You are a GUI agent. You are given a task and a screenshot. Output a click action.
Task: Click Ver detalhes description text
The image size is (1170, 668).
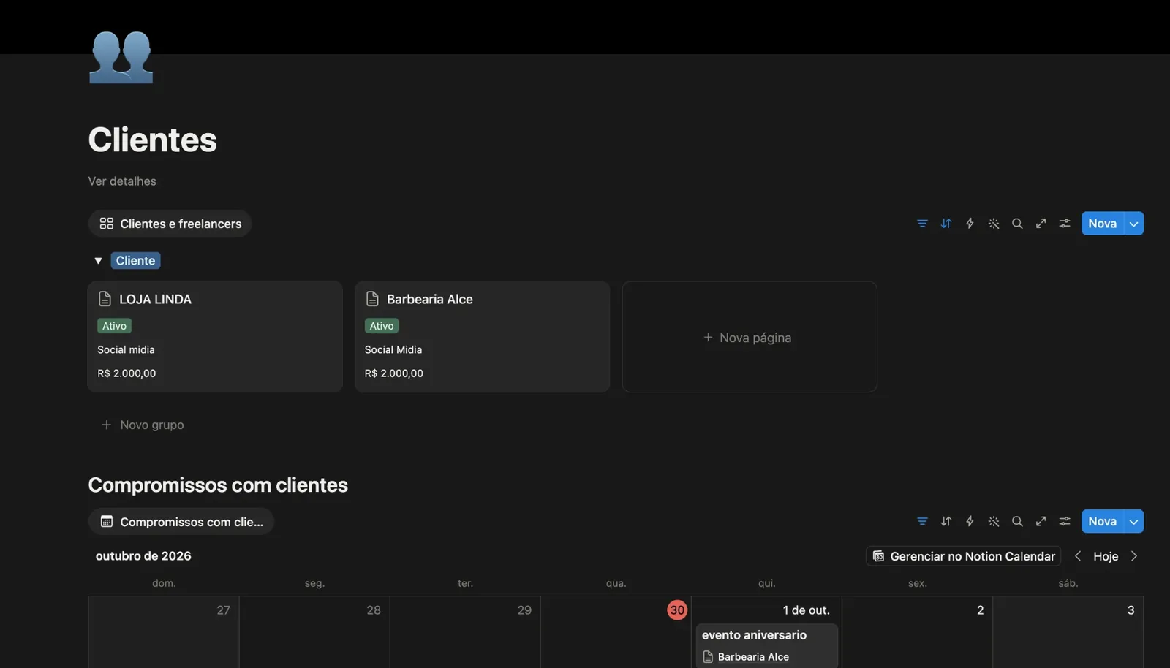[x=122, y=181]
